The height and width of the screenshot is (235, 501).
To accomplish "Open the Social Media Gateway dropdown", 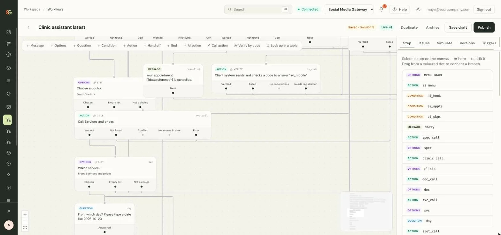I will 349,9.
